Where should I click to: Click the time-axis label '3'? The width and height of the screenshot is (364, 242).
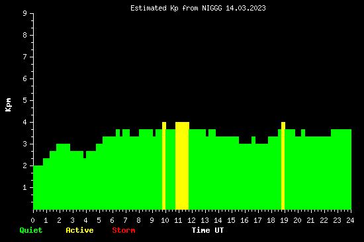72,220
